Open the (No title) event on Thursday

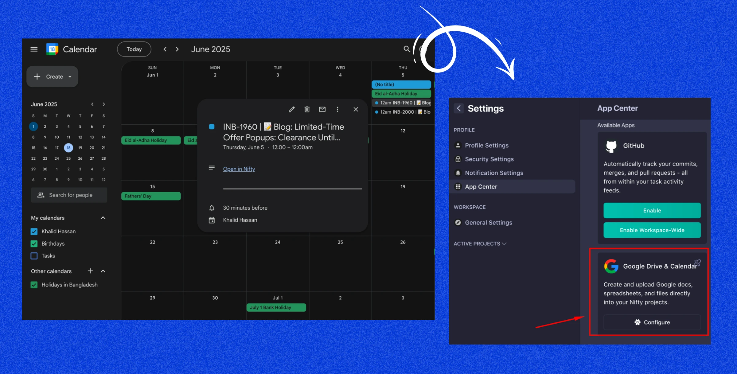401,84
